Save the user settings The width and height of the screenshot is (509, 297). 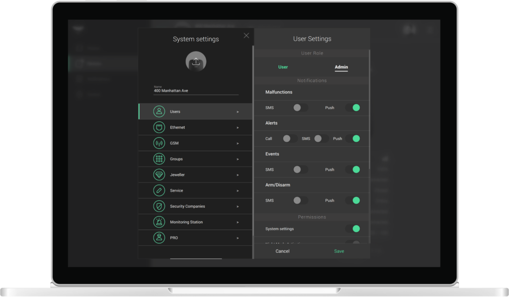[x=339, y=251]
